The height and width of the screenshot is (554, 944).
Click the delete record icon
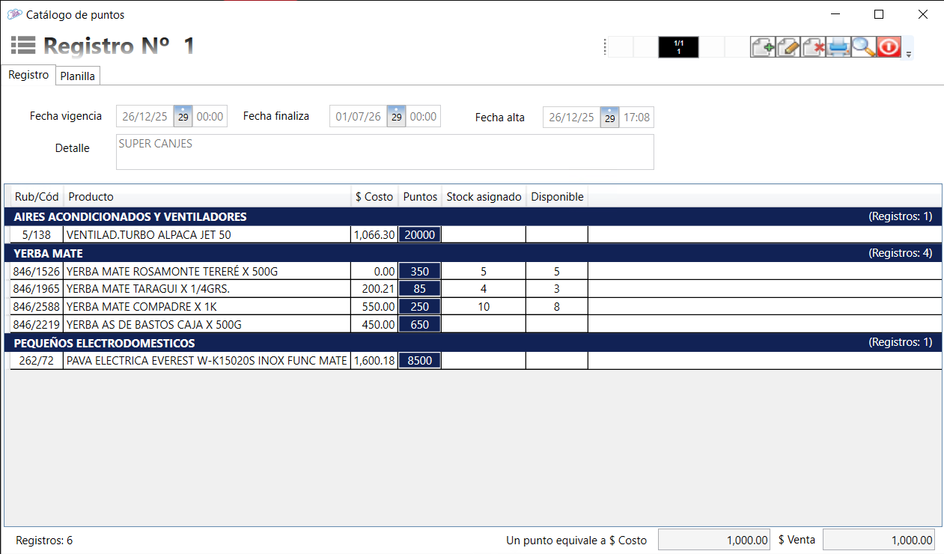click(x=814, y=46)
